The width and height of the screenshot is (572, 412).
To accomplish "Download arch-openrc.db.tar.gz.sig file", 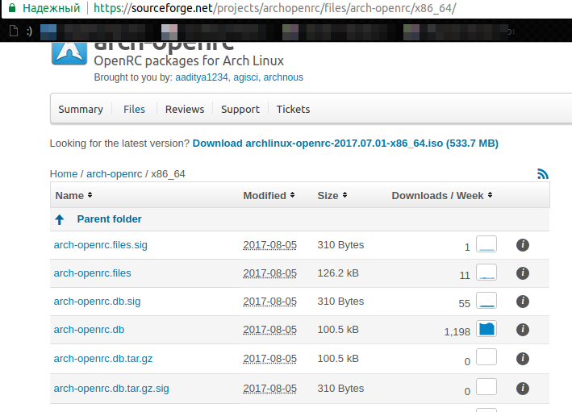I will click(x=111, y=389).
